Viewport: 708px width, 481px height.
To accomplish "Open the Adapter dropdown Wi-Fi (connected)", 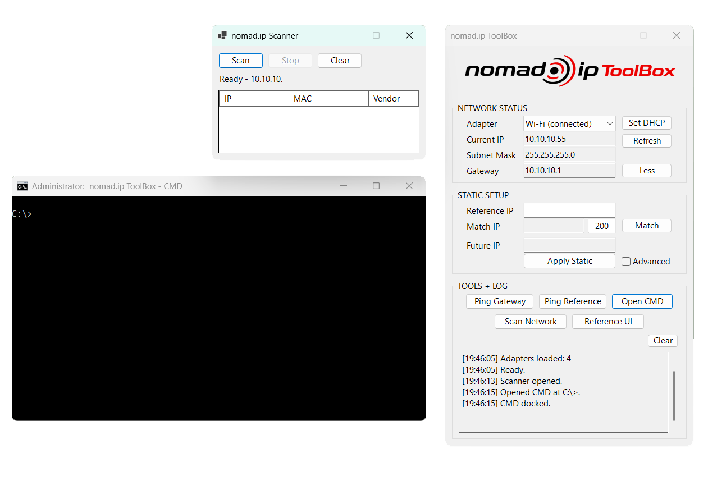I will coord(569,123).
